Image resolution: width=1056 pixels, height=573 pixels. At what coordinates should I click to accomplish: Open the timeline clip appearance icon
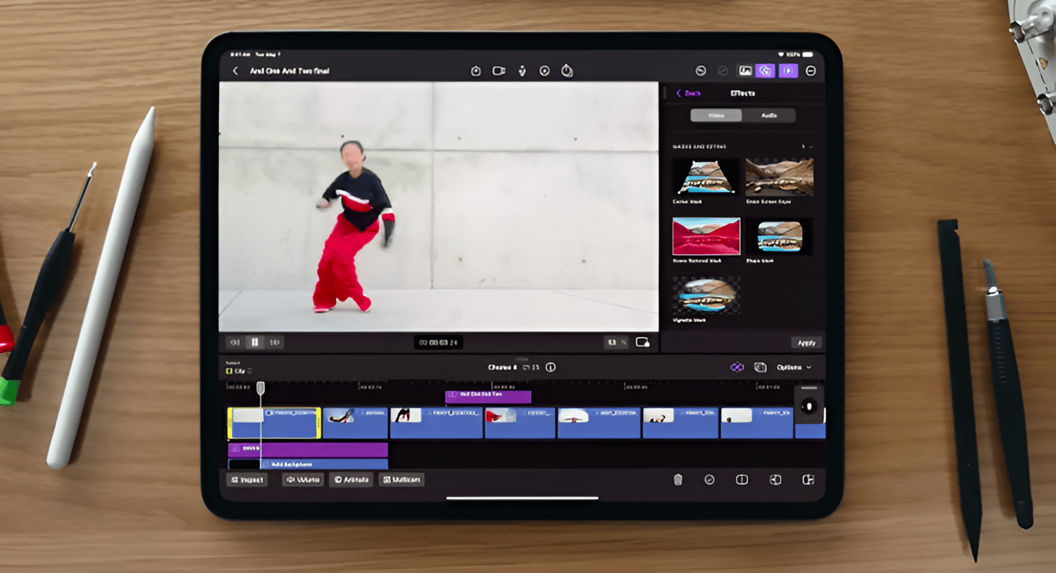point(760,367)
